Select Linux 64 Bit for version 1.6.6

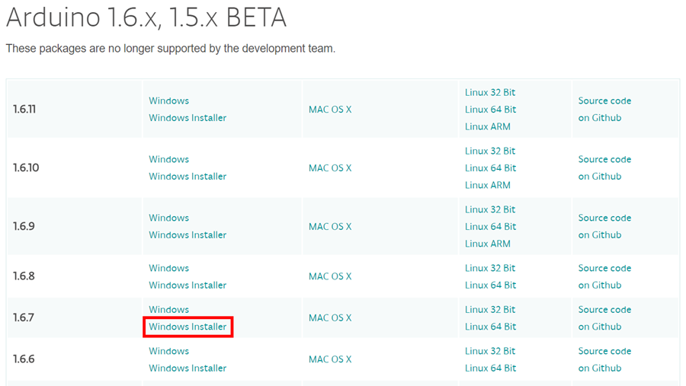[490, 368]
